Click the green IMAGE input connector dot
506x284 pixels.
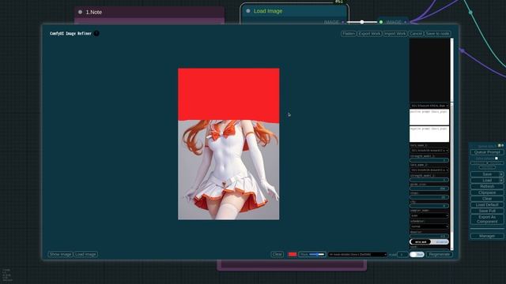[381, 22]
